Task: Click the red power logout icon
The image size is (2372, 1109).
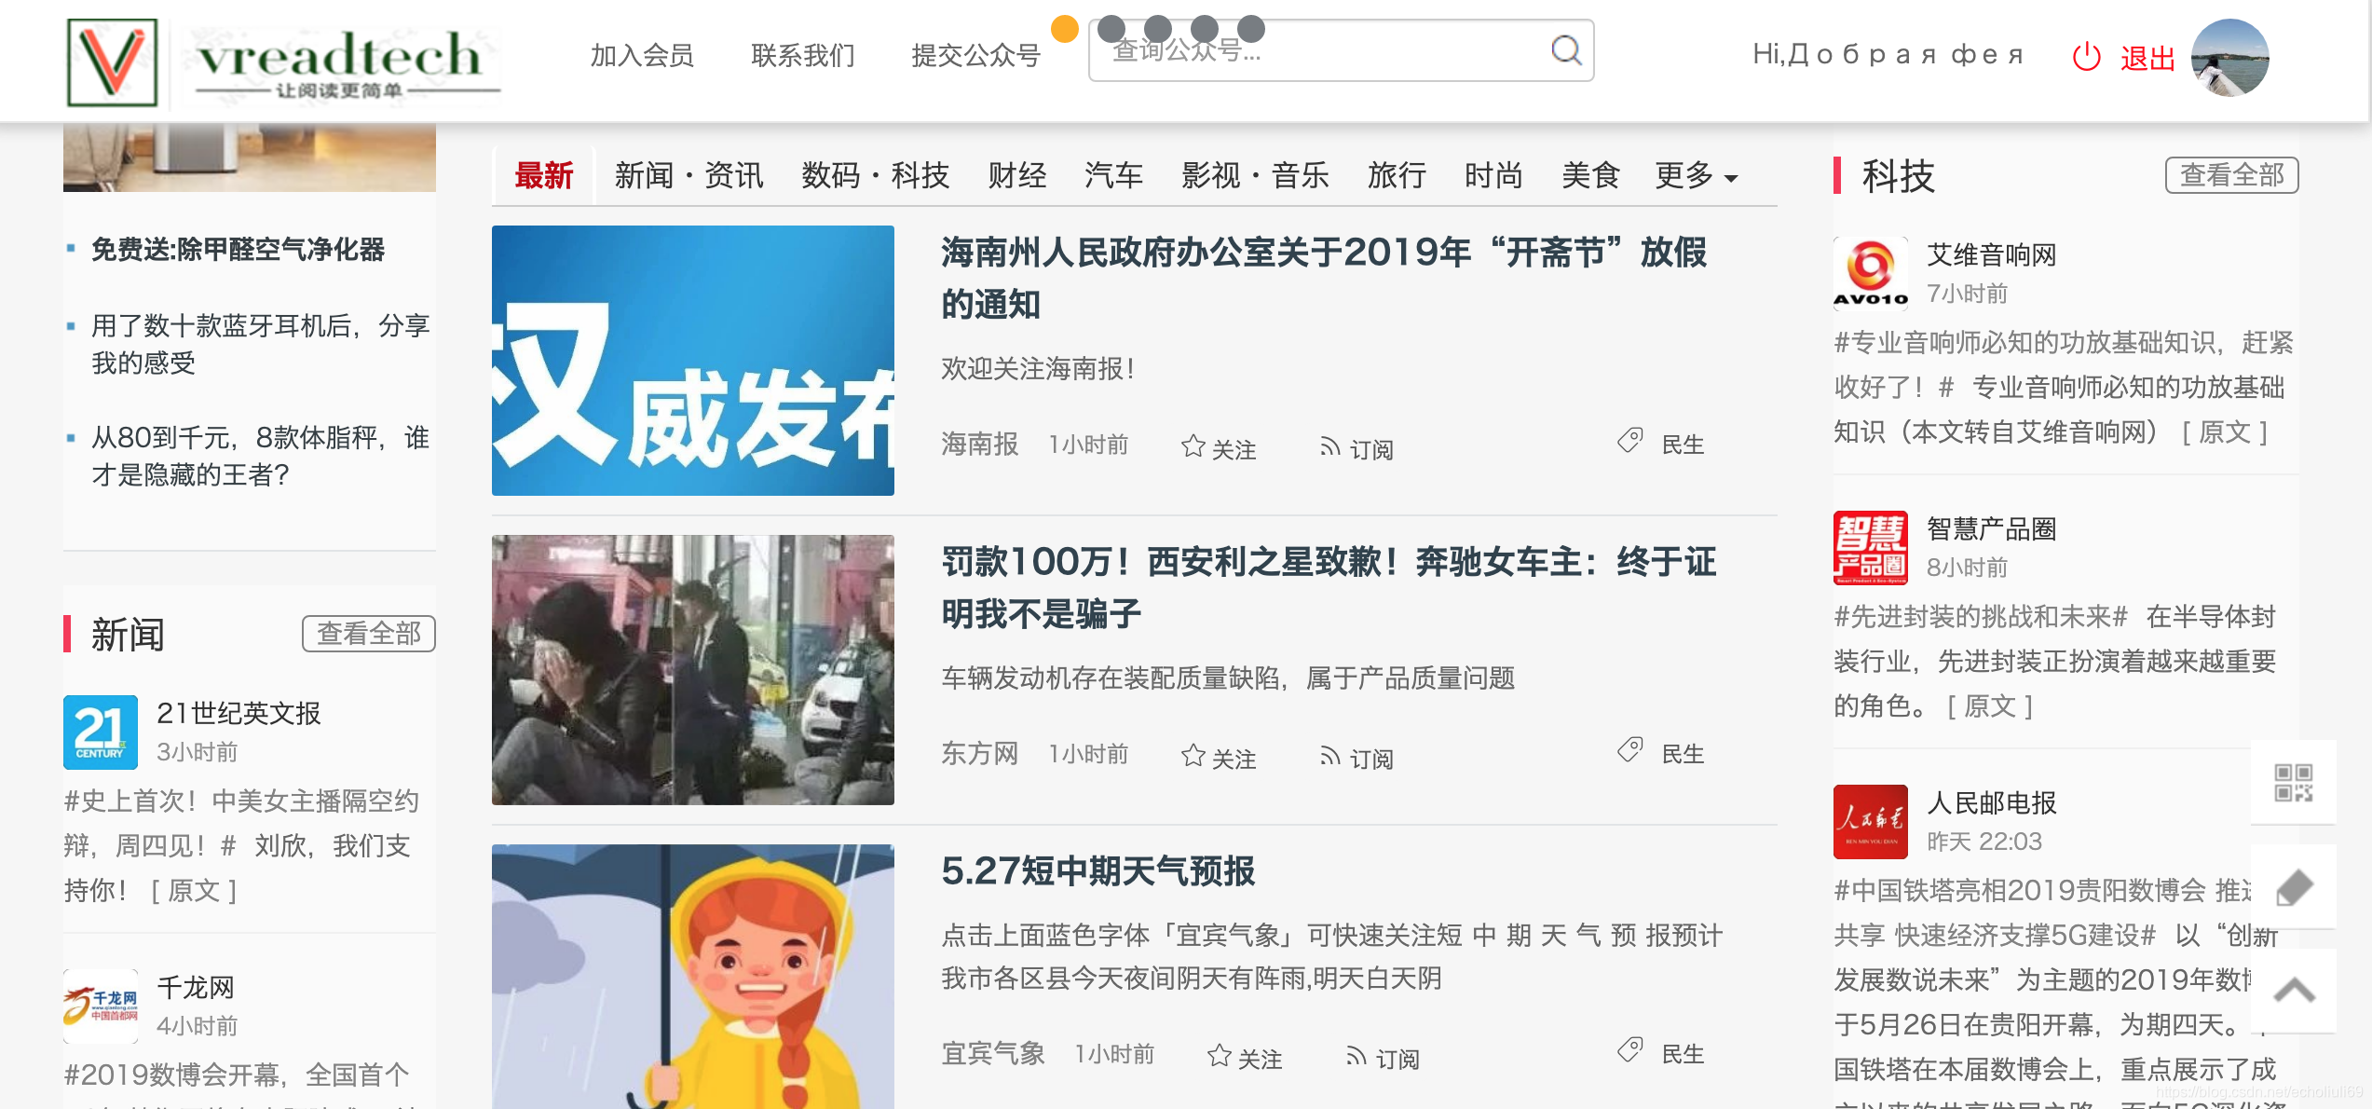Action: coord(2086,57)
